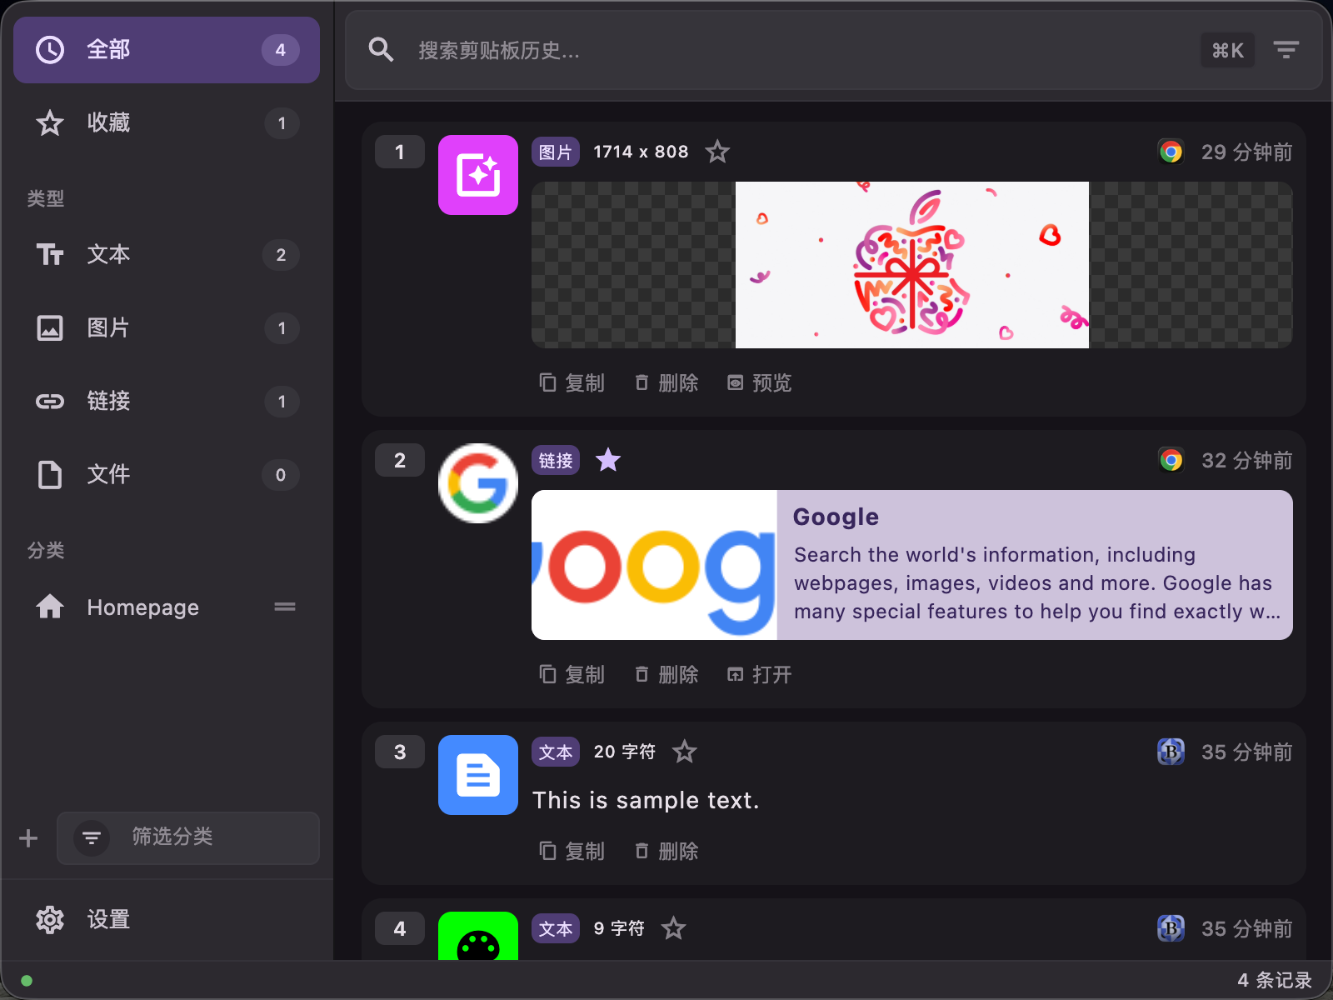Click the Apple logo image thumbnail
This screenshot has width=1333, height=1000.
[x=911, y=265]
